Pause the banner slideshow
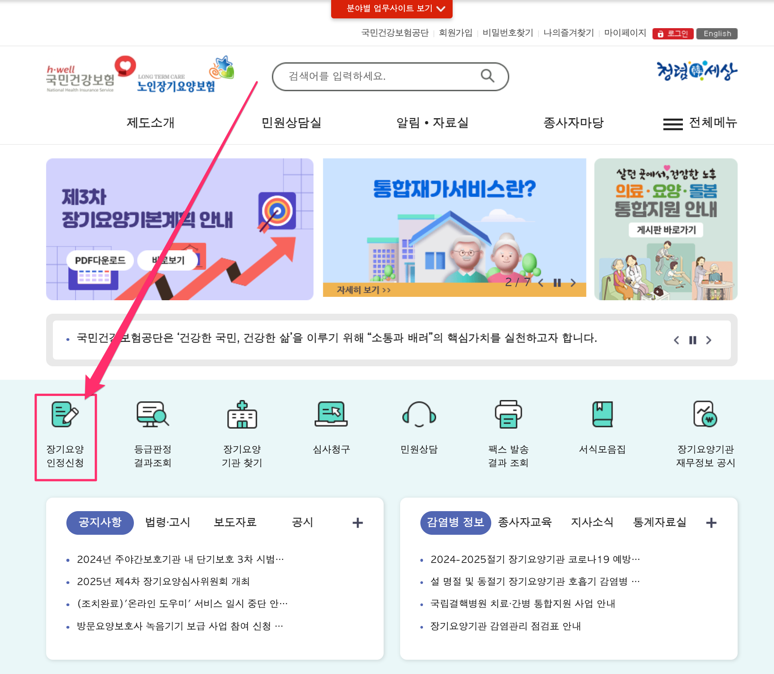This screenshot has height=674, width=774. [x=557, y=283]
